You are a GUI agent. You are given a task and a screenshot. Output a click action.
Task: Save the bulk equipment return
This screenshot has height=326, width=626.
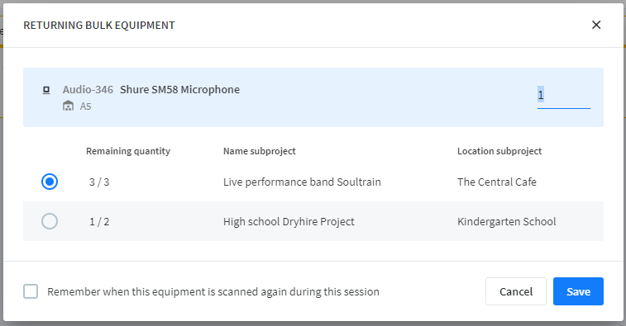(578, 291)
